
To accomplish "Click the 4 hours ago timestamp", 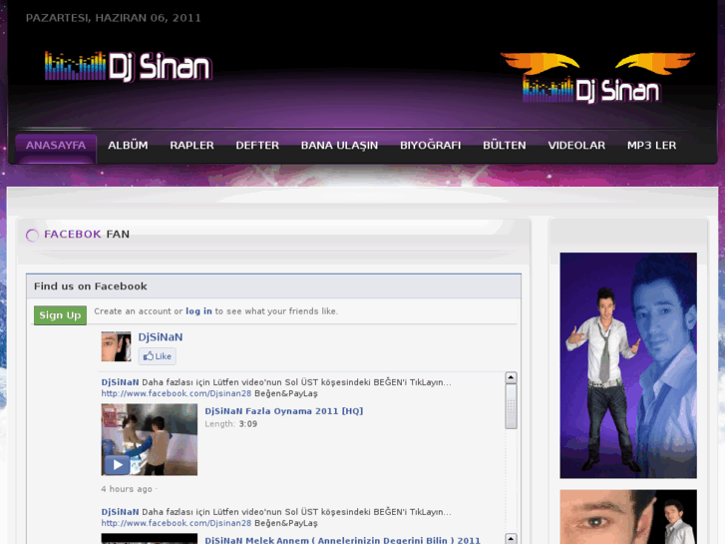I will pyautogui.click(x=127, y=489).
